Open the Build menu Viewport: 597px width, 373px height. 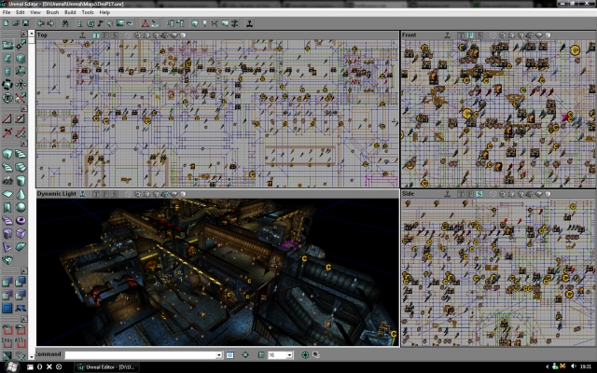coord(70,12)
